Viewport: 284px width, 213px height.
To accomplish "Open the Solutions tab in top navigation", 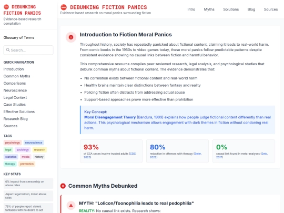I will [231, 9].
